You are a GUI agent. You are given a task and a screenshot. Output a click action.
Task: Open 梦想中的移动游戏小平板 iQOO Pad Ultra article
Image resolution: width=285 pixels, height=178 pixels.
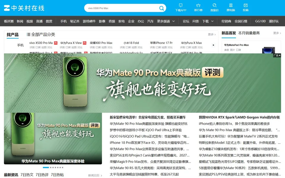(x=146, y=130)
